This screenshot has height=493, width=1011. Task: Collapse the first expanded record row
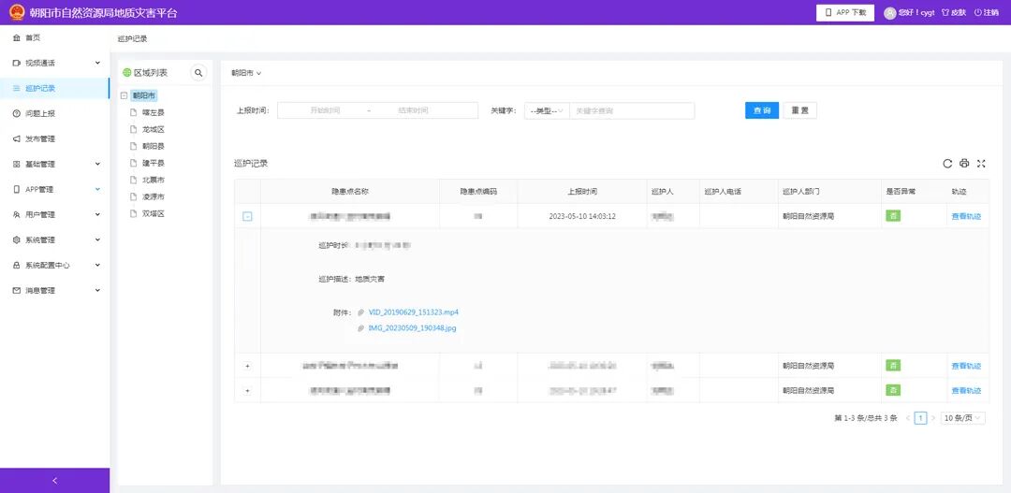[247, 216]
